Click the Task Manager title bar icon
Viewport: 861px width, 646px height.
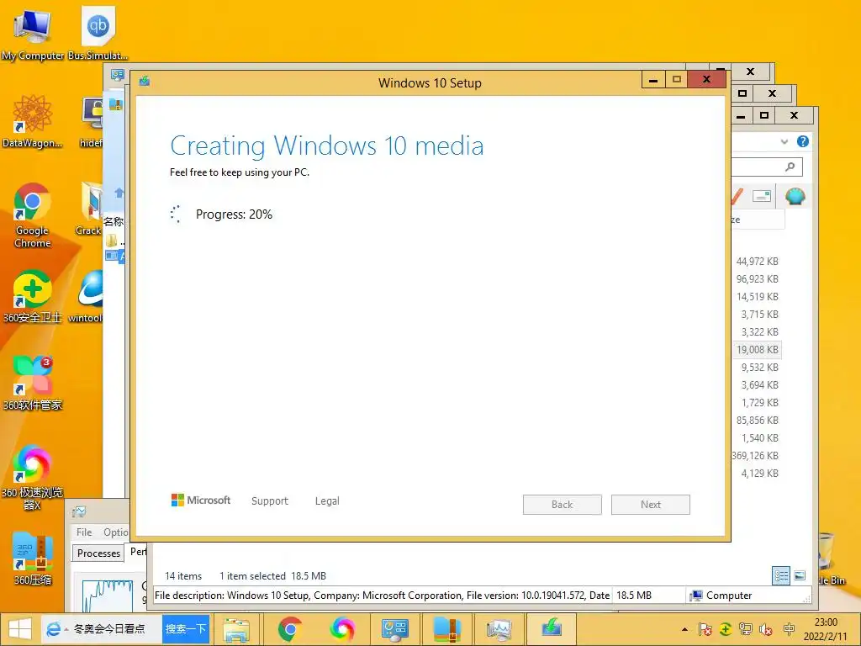tap(79, 512)
